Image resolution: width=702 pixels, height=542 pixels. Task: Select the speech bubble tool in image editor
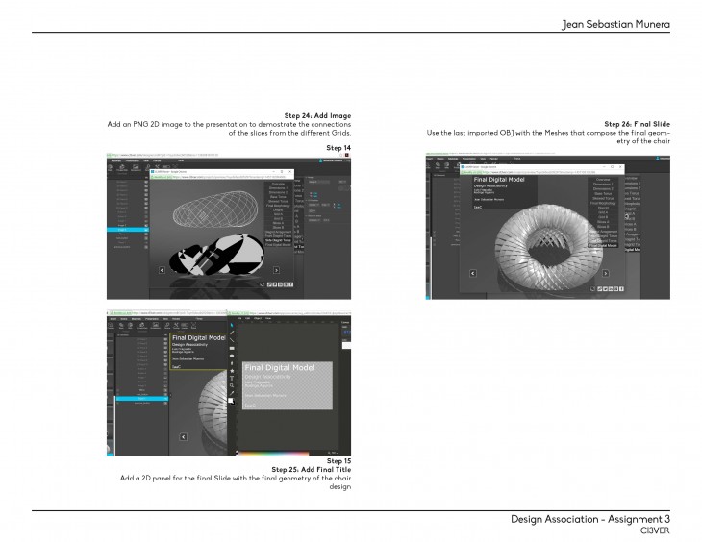coord(232,356)
